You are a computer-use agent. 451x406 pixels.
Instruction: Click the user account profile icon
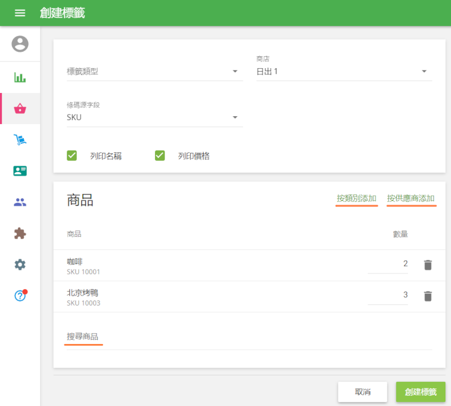20,44
